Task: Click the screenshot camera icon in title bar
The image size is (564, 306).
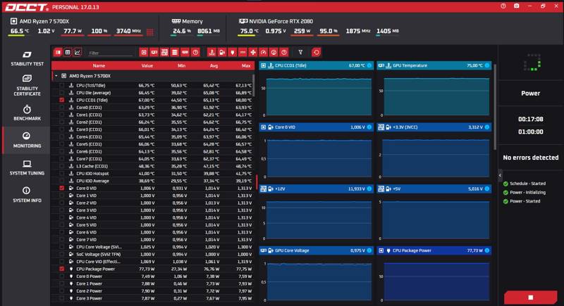Action: [516, 6]
